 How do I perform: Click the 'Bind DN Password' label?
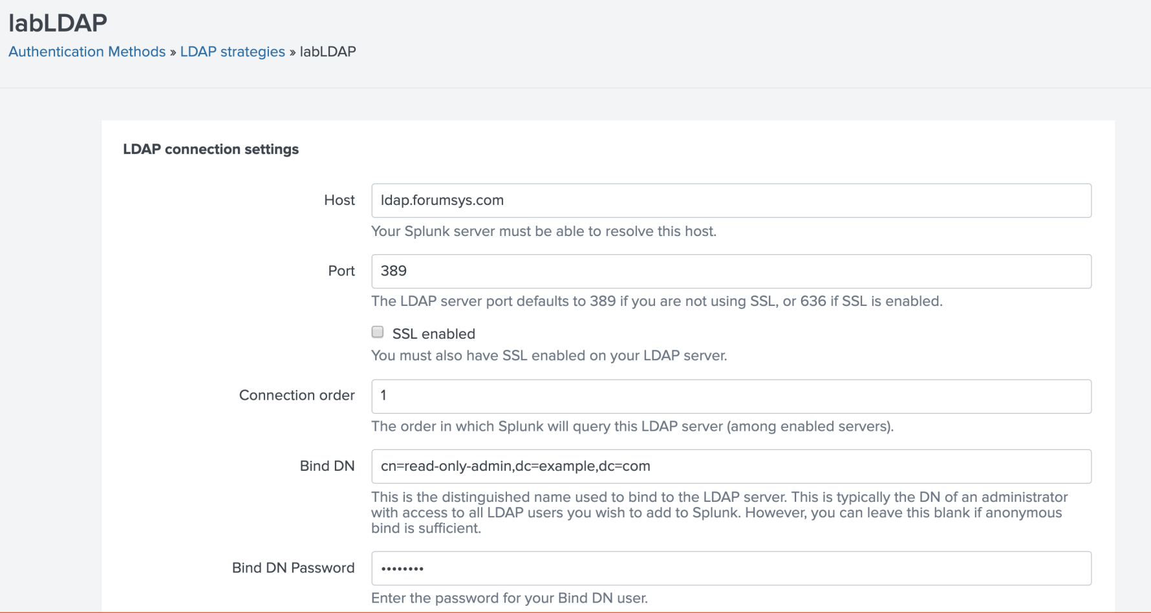click(294, 568)
